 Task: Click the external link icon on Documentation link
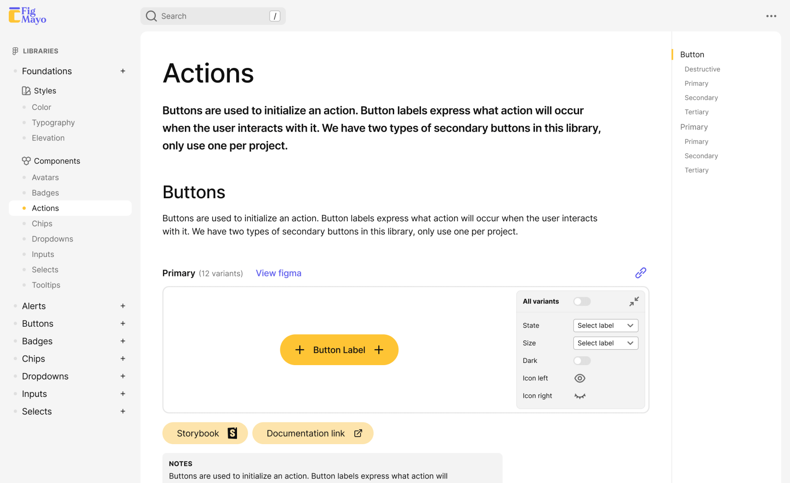coord(357,433)
